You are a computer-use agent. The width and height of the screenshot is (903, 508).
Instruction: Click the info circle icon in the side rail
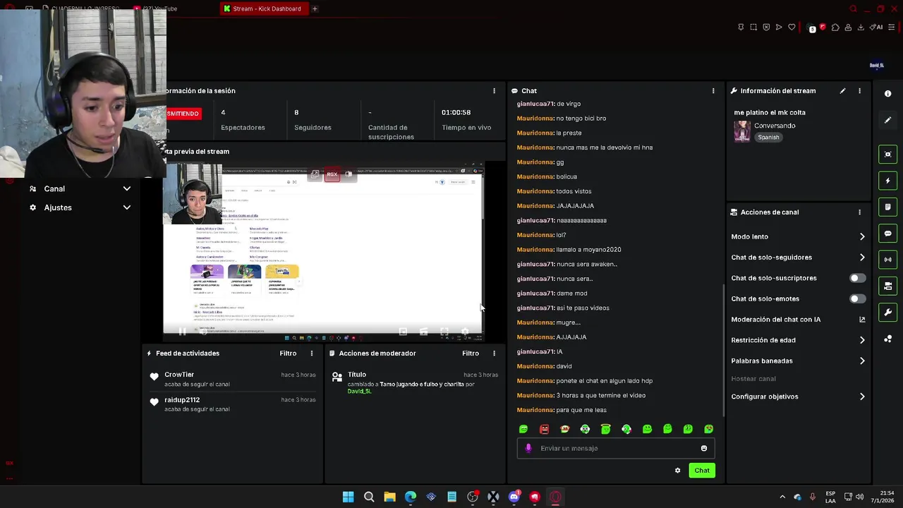point(887,94)
